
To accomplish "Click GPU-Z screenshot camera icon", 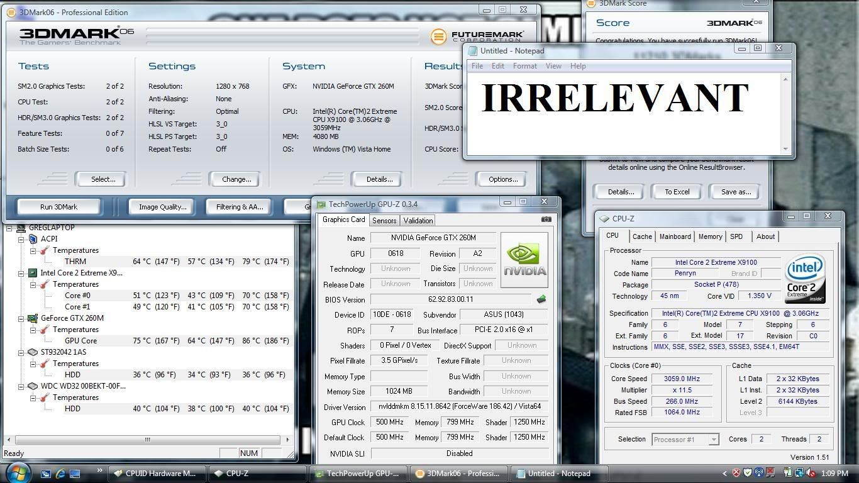I will click(546, 219).
